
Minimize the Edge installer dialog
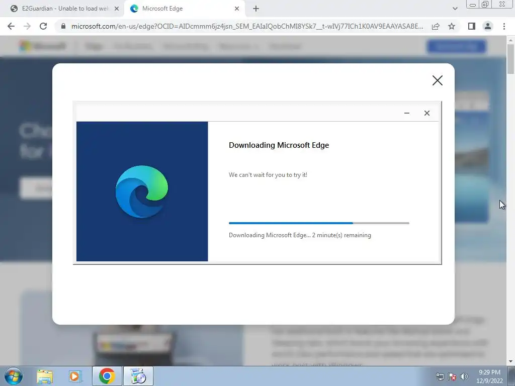tap(406, 113)
